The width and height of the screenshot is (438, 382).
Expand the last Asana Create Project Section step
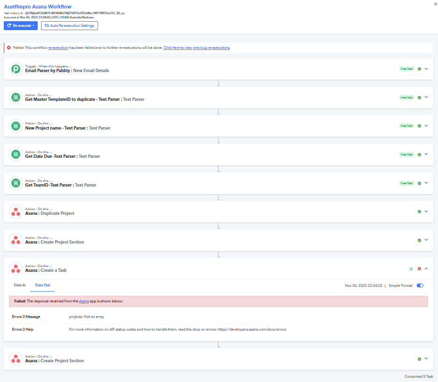coord(426,358)
